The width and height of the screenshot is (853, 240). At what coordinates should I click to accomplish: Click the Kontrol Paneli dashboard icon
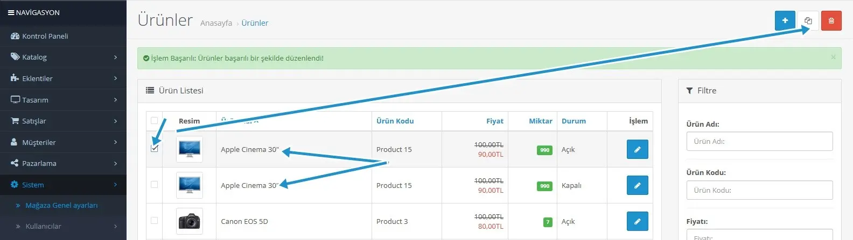coord(15,36)
